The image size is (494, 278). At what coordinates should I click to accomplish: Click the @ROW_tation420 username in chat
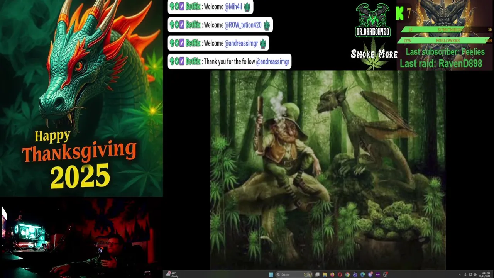pyautogui.click(x=243, y=25)
